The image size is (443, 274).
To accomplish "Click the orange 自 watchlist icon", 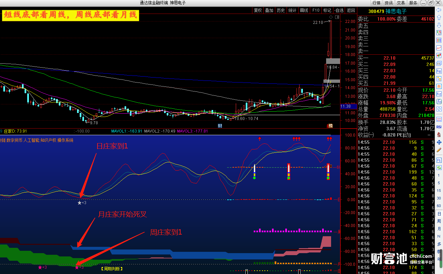I will coord(439,86).
